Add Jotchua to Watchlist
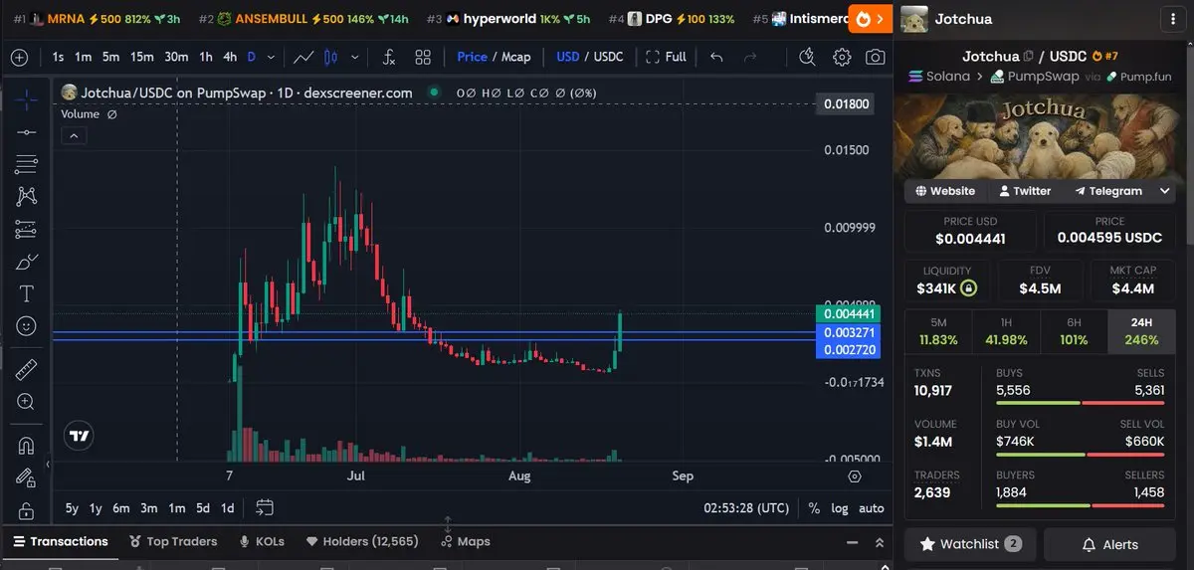 [970, 544]
